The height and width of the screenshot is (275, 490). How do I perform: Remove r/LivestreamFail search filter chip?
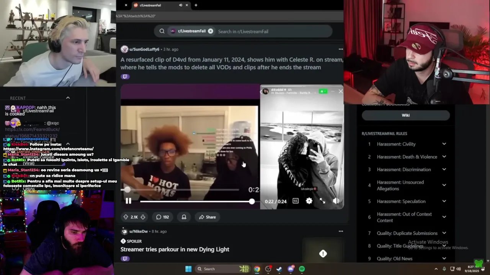(x=211, y=31)
